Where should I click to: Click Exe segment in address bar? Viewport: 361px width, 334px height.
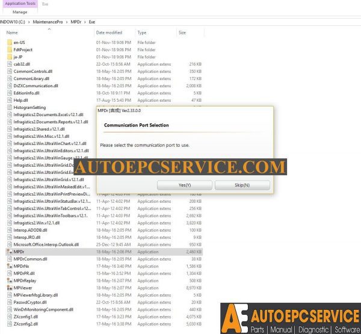[x=92, y=22]
